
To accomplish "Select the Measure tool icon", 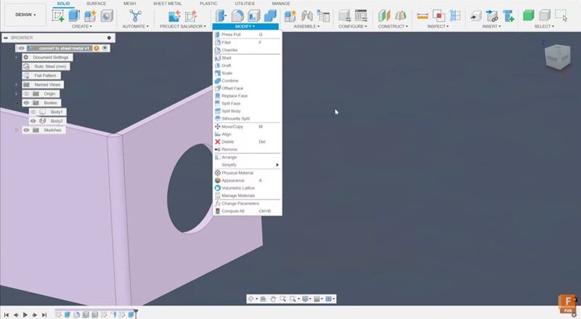I will click(423, 16).
